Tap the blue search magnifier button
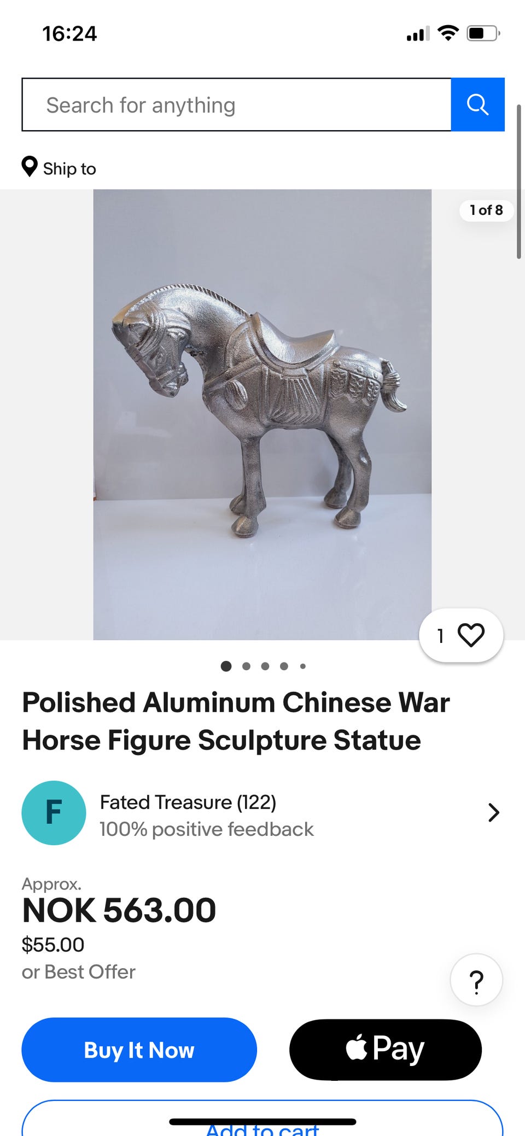 pos(477,104)
